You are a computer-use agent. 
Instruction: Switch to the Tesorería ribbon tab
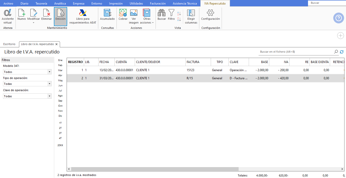click(x=41, y=4)
